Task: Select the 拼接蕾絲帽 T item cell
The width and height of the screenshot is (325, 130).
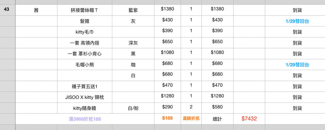Action: point(85,10)
